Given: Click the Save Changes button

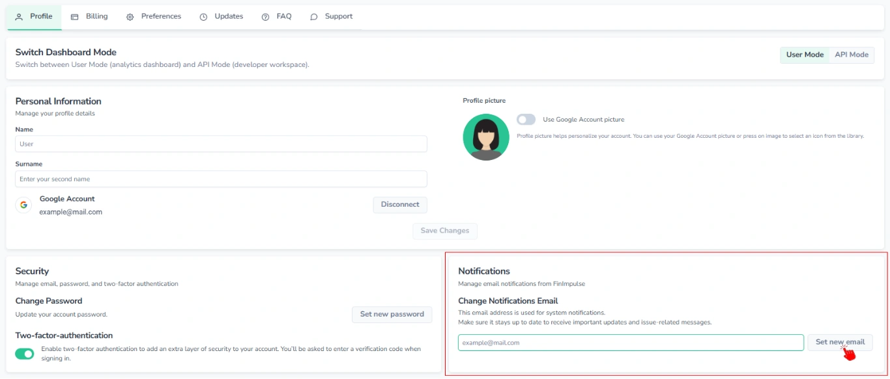Looking at the screenshot, I should (444, 231).
